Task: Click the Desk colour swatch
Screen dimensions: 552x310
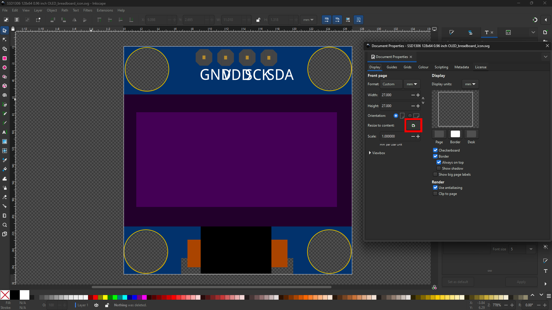Action: 471,134
